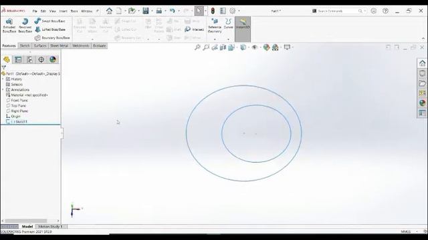
Task: Open View Settings monitor icon
Action: point(287,47)
